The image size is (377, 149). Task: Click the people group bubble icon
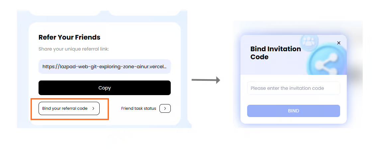click(309, 42)
